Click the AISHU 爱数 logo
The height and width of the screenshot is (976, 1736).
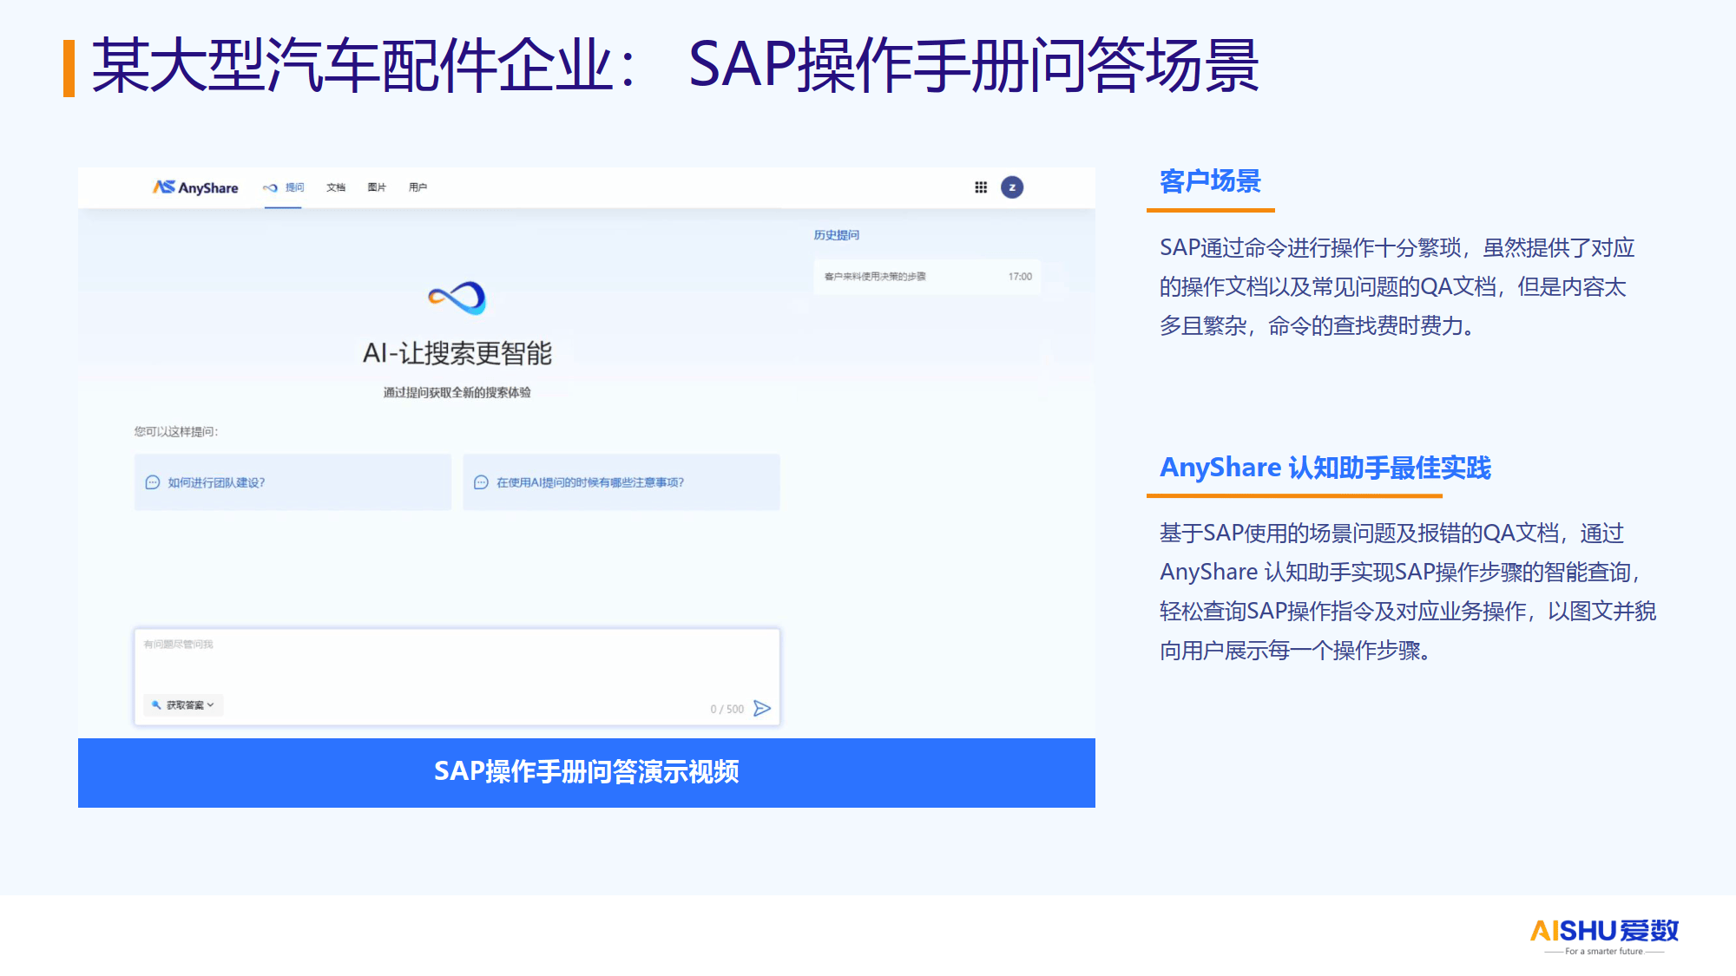click(x=1604, y=935)
